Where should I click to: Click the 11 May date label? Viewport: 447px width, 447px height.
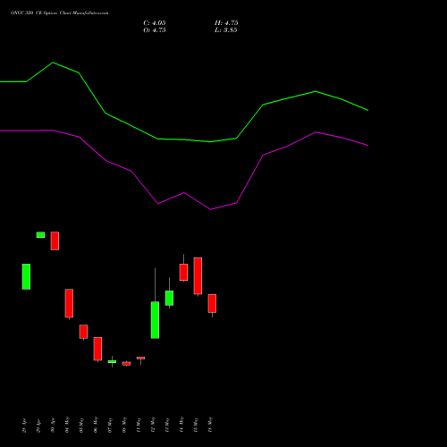[139, 425]
